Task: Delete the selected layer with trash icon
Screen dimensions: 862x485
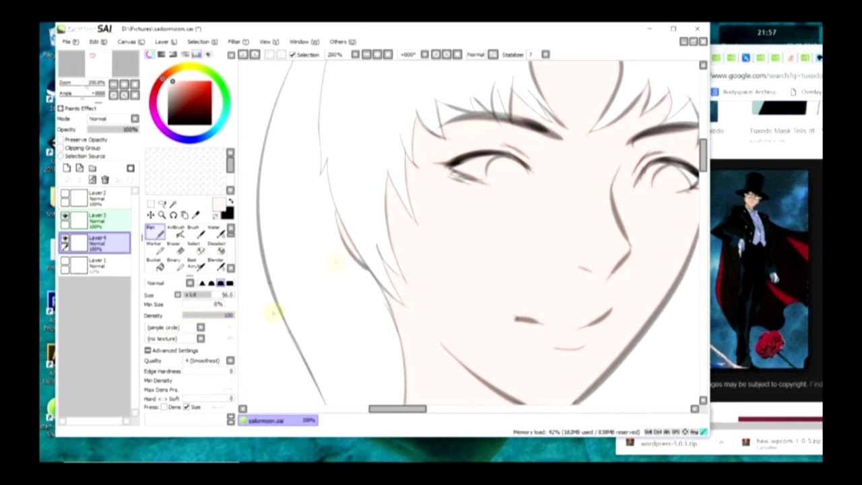Action: pyautogui.click(x=105, y=180)
